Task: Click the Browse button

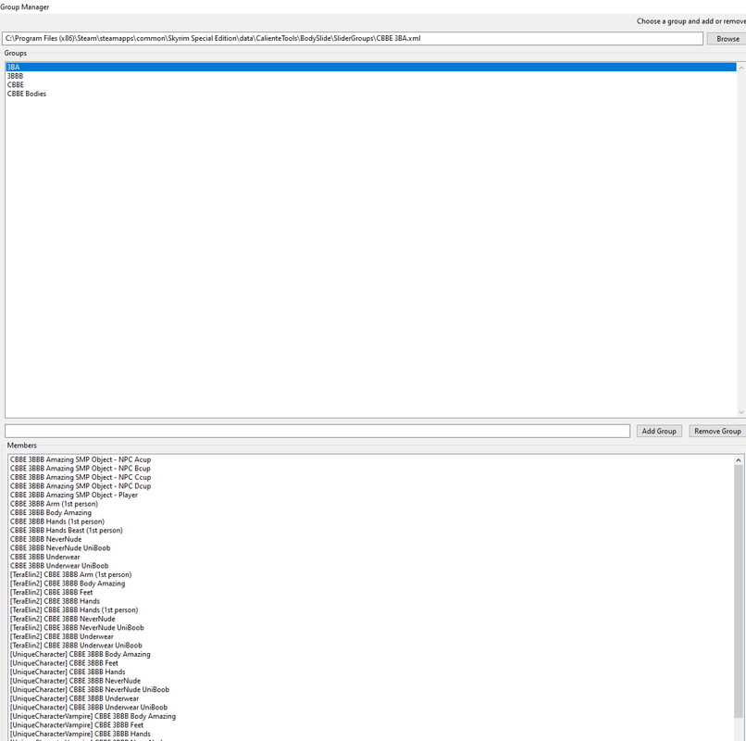Action: (727, 39)
